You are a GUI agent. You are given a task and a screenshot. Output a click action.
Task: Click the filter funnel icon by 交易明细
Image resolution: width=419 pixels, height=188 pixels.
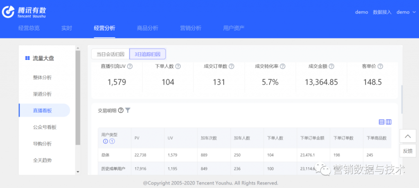pyautogui.click(x=128, y=110)
